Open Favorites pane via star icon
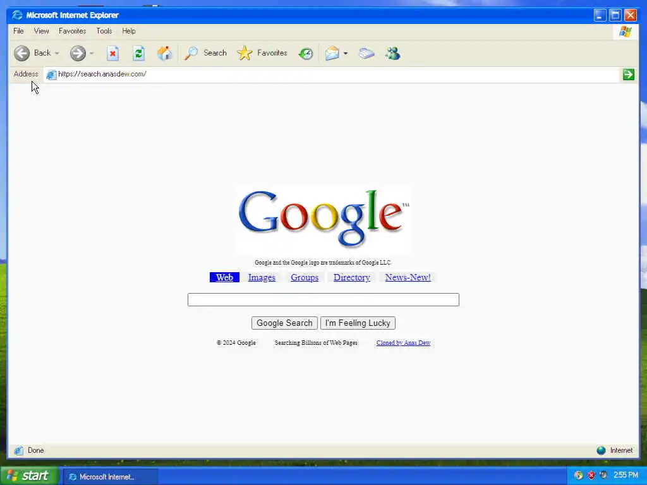This screenshot has height=485, width=647. point(245,53)
